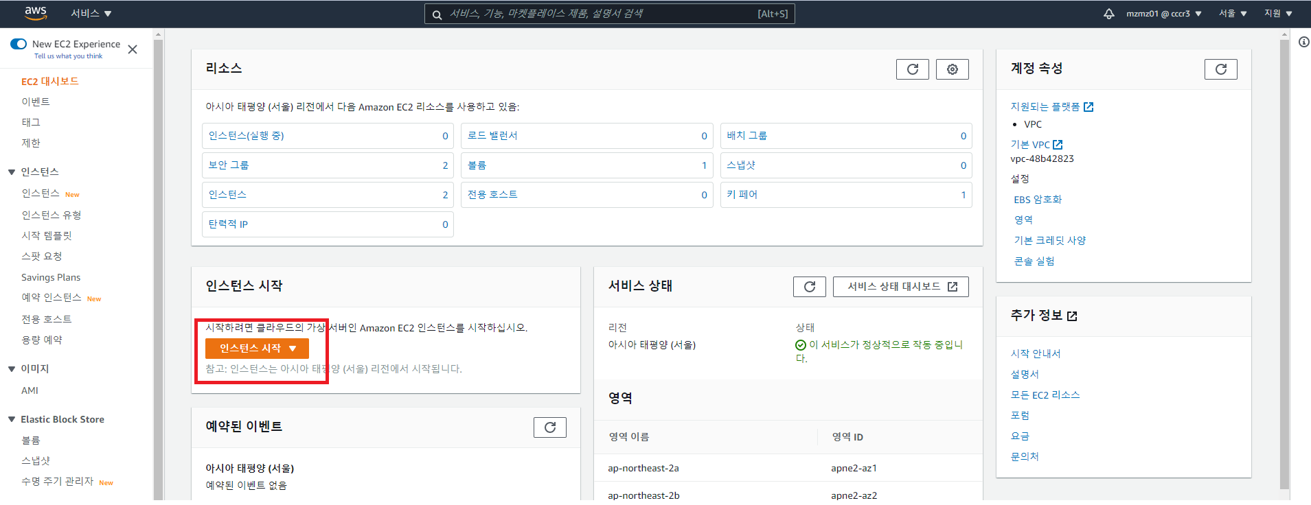Screen dimensions: 1311x505
Task: Click the main page vertical scrollbar
Action: click(x=1284, y=264)
